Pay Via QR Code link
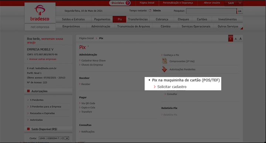This screenshot has height=143, width=266. click(88, 103)
